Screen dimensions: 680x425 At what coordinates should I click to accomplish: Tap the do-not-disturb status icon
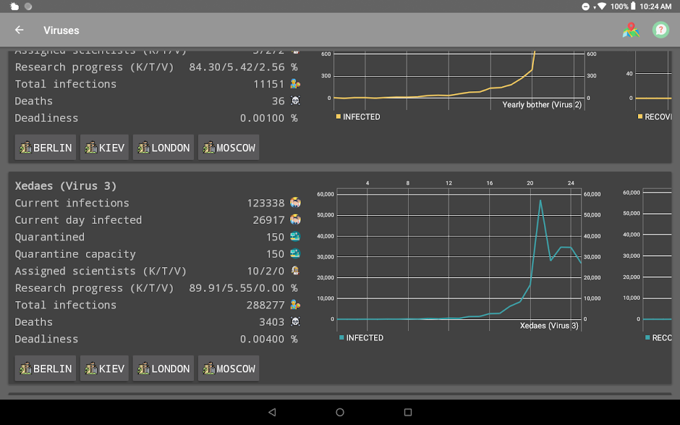585,7
